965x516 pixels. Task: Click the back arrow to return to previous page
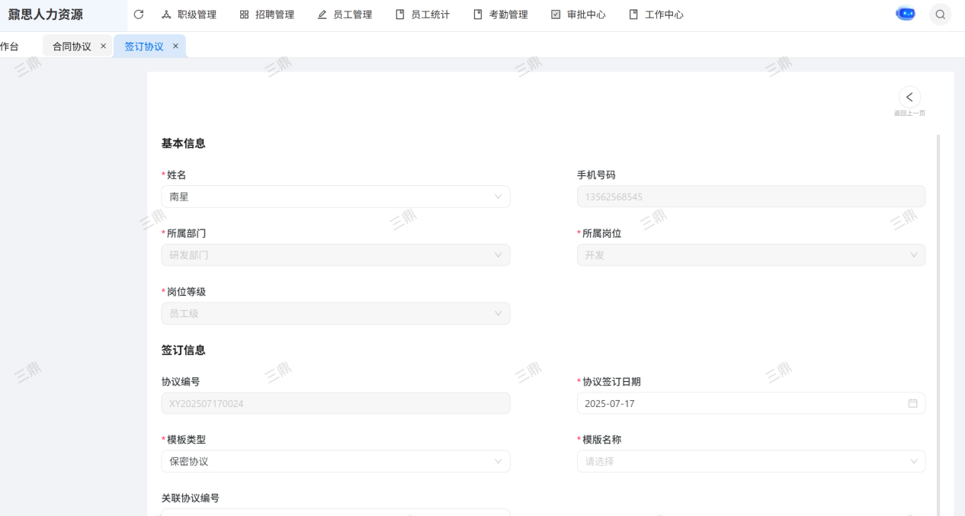click(x=909, y=98)
